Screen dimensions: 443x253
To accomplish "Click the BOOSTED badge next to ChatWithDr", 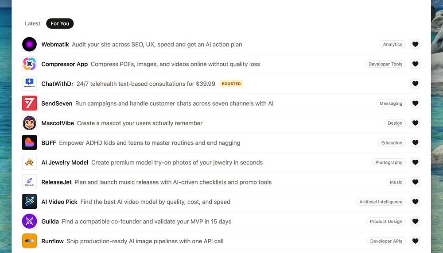I will click(231, 84).
